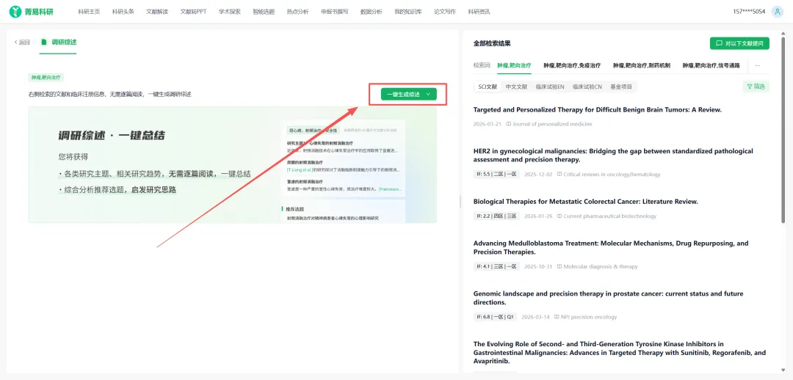Open the user avatar profile icon
Screen dimensions: 793x380
pos(778,12)
